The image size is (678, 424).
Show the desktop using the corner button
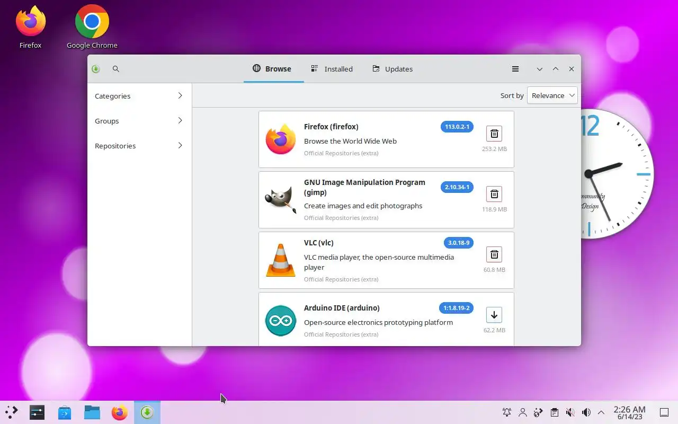(x=664, y=412)
